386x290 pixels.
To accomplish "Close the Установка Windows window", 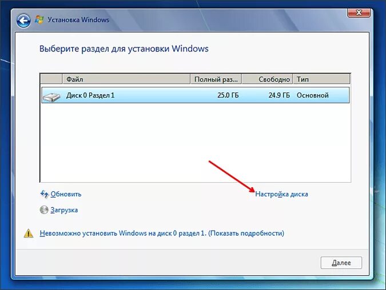I will point(359,13).
